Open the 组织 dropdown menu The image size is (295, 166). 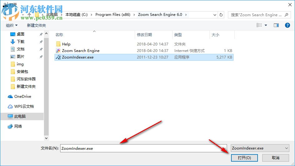click(12, 25)
